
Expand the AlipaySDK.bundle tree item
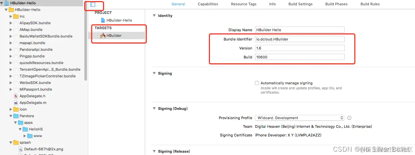(11, 23)
